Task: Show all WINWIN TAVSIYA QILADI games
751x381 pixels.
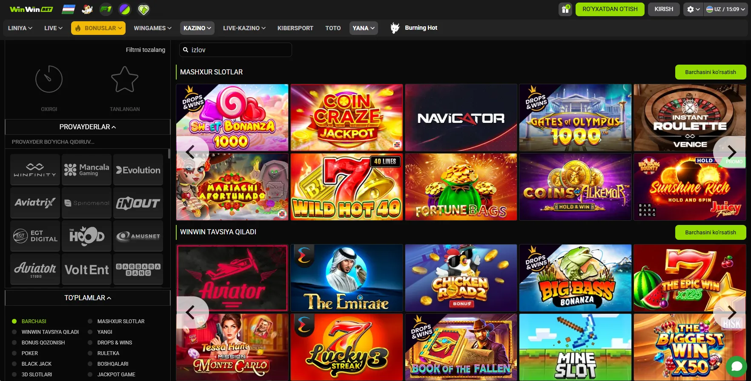Action: [711, 232]
